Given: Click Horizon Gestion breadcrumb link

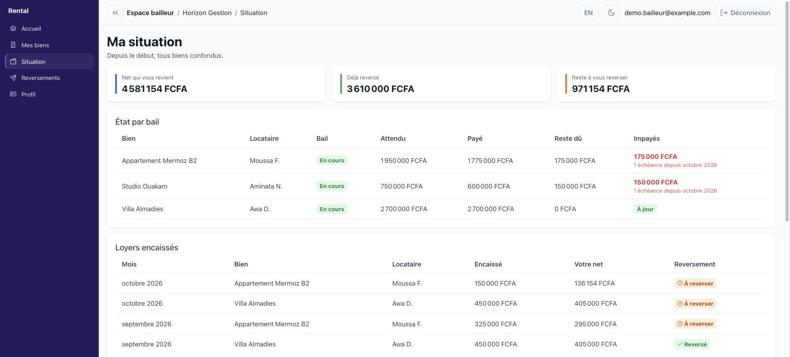Looking at the screenshot, I should coord(207,13).
